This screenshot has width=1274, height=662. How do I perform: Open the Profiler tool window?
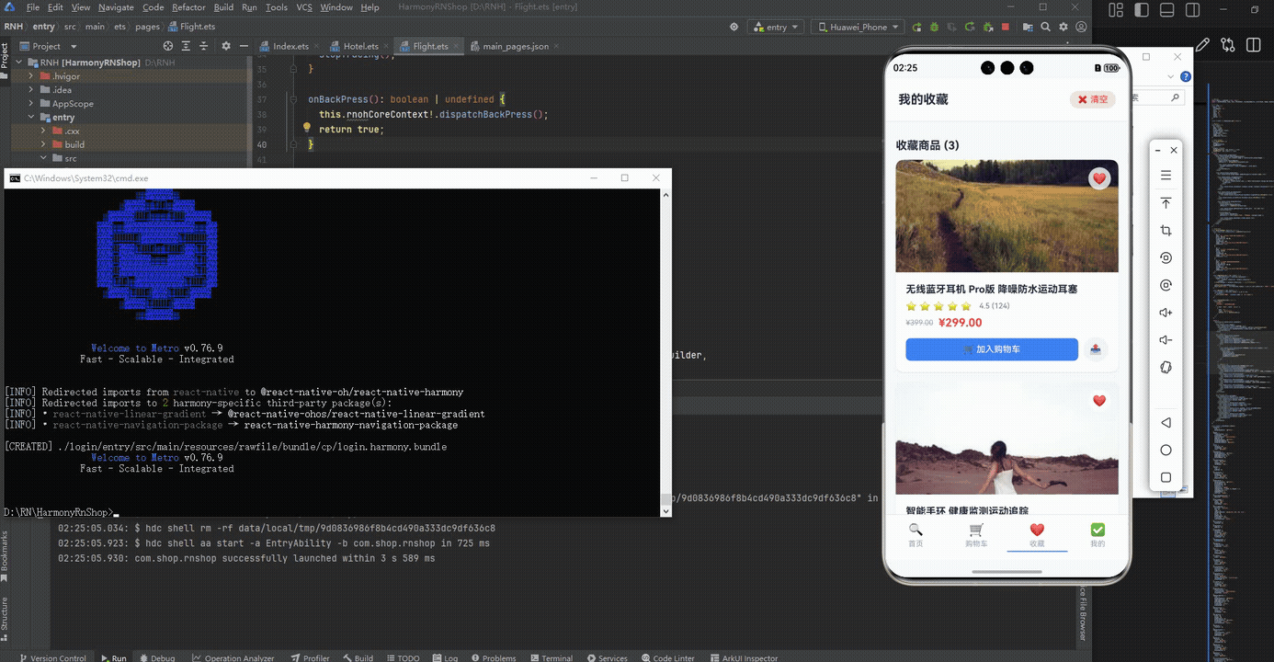(x=310, y=657)
